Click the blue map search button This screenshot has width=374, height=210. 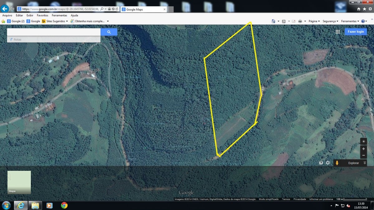point(109,32)
